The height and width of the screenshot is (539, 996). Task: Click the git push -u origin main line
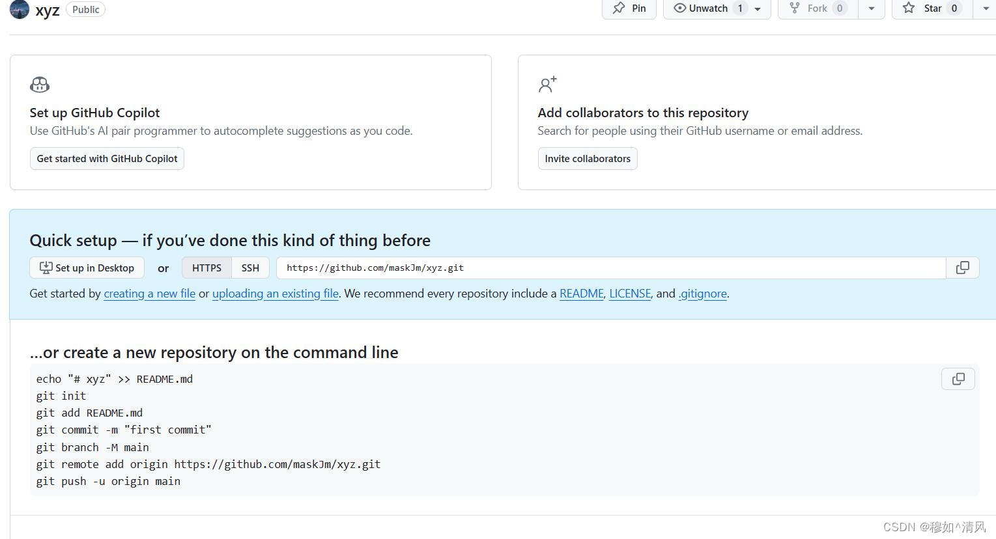tap(108, 481)
